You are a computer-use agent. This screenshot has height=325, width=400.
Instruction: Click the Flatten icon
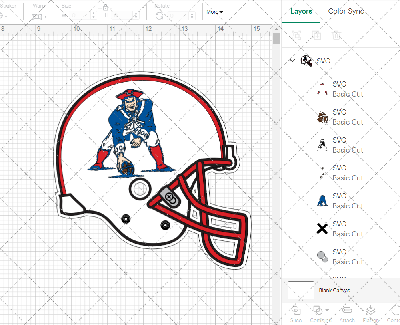coord(371,311)
